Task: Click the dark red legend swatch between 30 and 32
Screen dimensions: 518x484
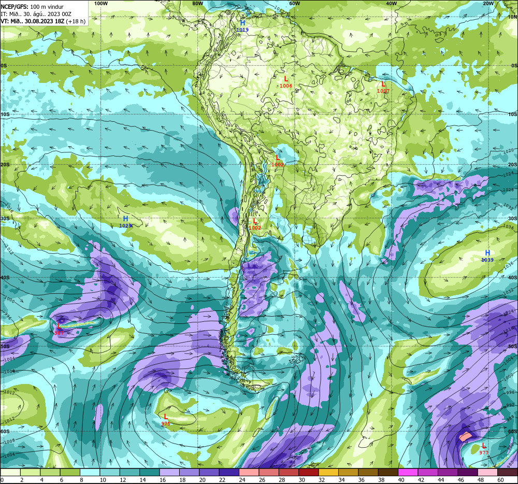Action: point(309,472)
